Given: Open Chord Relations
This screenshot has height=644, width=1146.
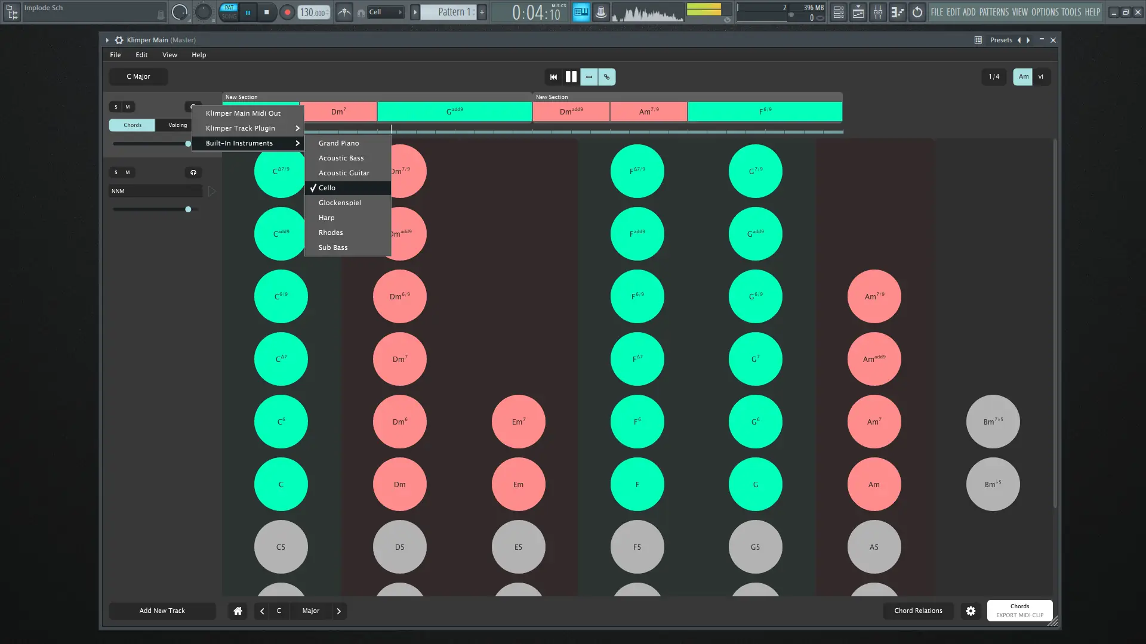Looking at the screenshot, I should [x=917, y=611].
